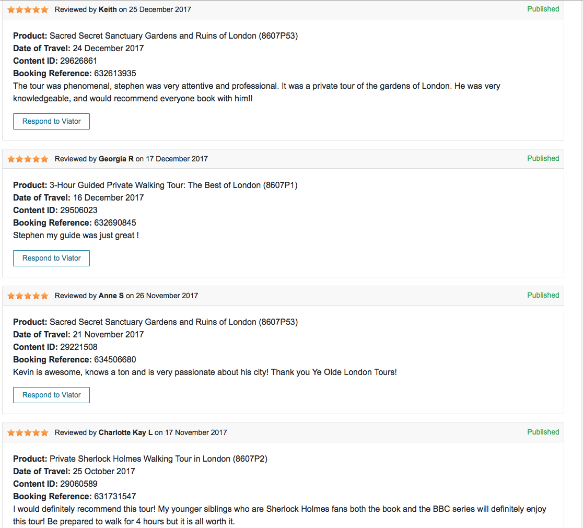
Task: Click the star rating on Georgia R's review
Action: coord(28,159)
